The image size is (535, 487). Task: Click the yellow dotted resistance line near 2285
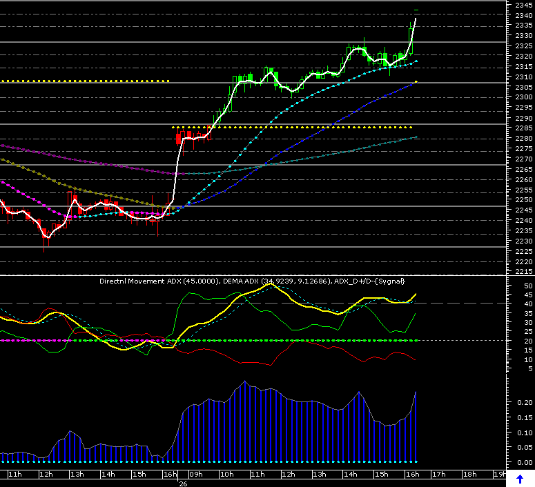coord(290,128)
